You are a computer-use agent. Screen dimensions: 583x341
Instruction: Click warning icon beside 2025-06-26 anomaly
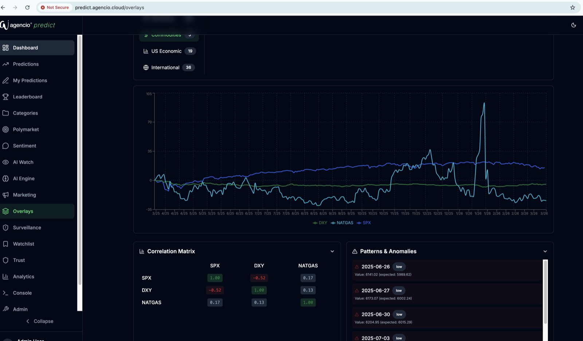357,267
